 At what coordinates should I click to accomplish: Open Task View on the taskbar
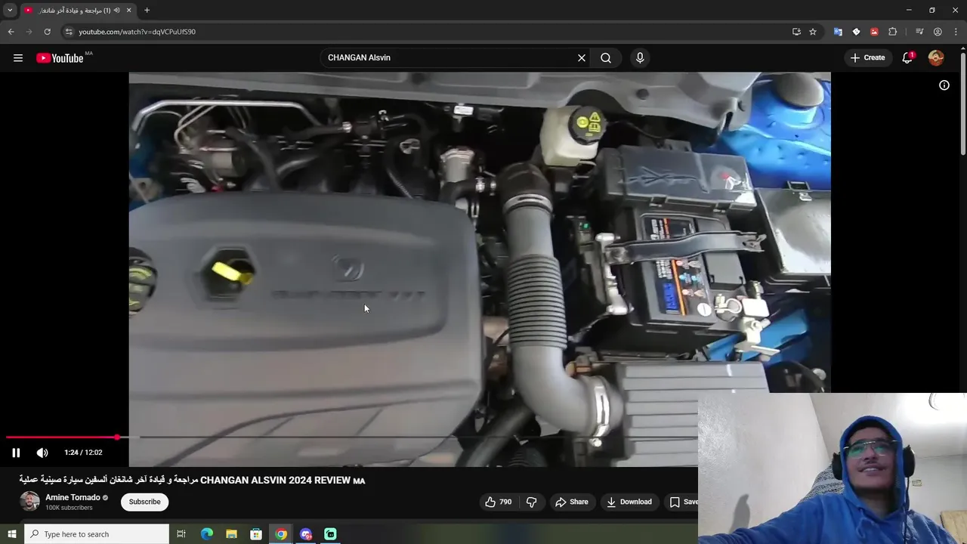(x=181, y=534)
